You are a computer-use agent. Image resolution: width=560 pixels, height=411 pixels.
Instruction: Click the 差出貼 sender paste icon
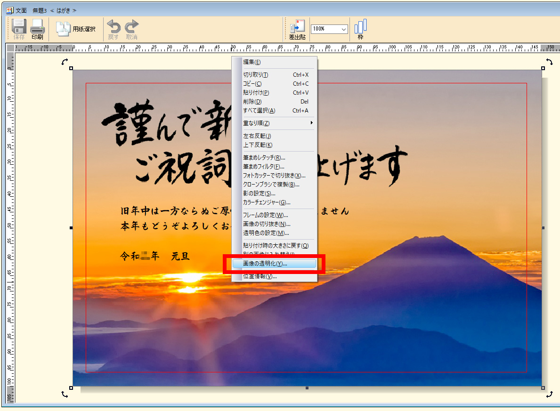tap(297, 29)
